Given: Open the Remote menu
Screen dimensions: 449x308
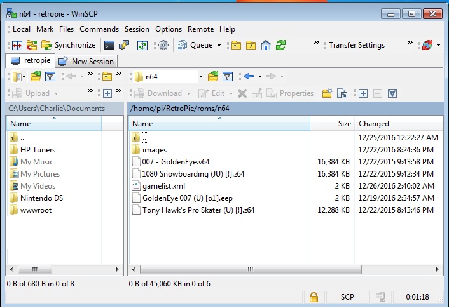Looking at the screenshot, I should point(201,29).
